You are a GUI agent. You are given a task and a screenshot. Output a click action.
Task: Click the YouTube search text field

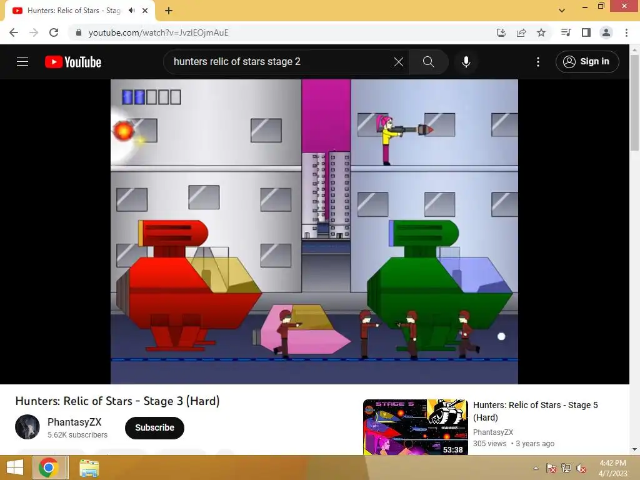click(x=282, y=62)
